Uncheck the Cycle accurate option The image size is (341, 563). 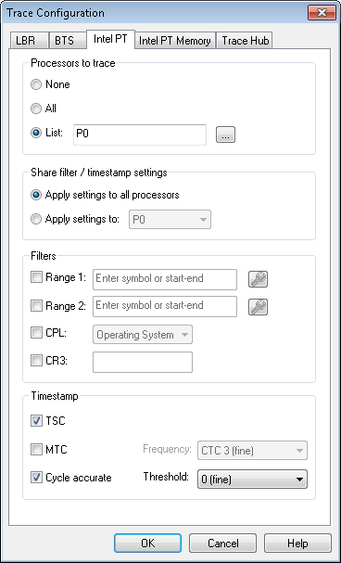[x=36, y=478]
